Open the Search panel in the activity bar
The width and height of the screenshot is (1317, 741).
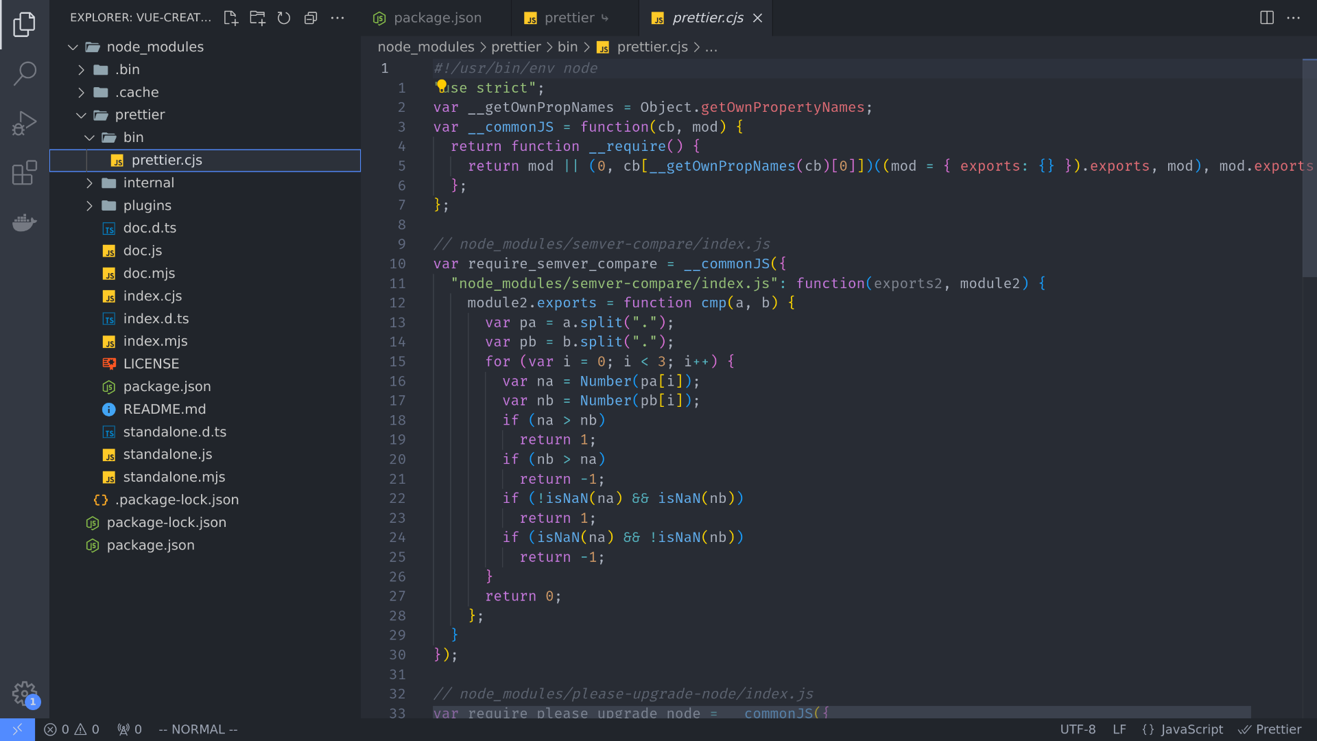[x=25, y=73]
